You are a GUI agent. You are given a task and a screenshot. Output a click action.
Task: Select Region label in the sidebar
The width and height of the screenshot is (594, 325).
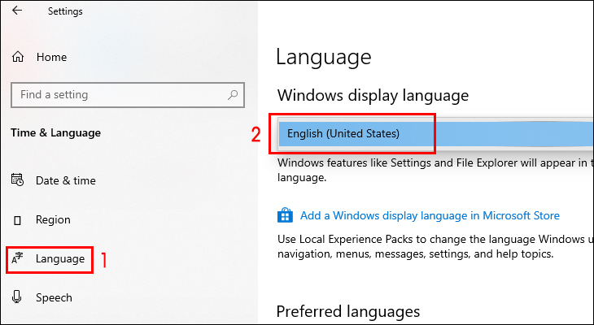[53, 220]
